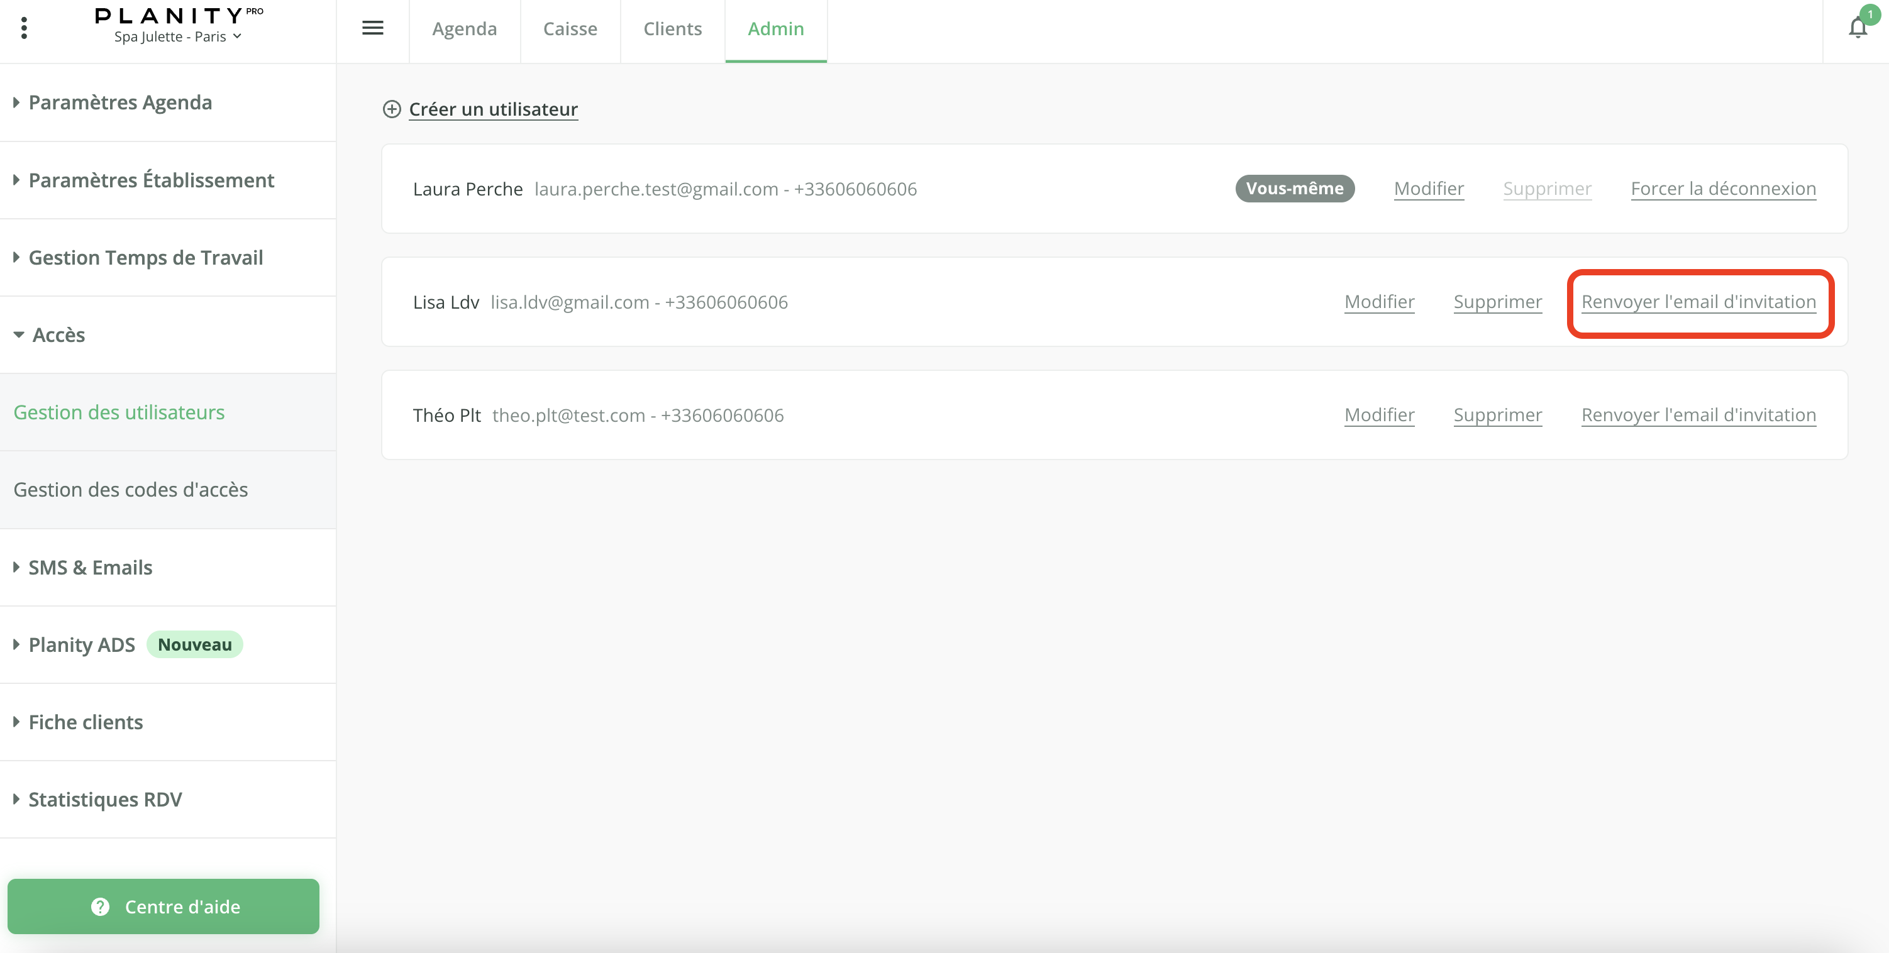Delete user Lisa Ldv via Supprimer
1889x953 pixels.
pos(1497,302)
